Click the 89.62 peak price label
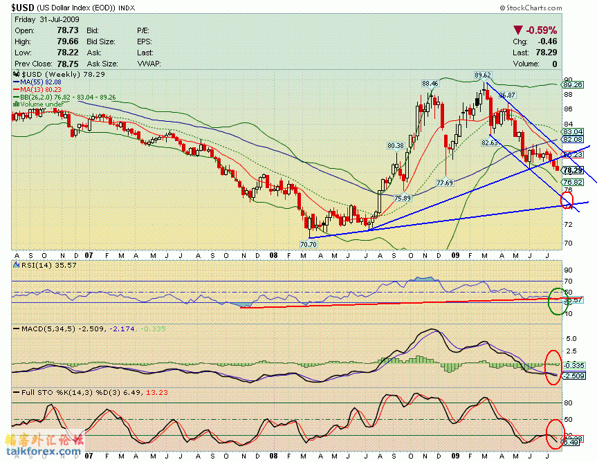The image size is (597, 462). (482, 75)
